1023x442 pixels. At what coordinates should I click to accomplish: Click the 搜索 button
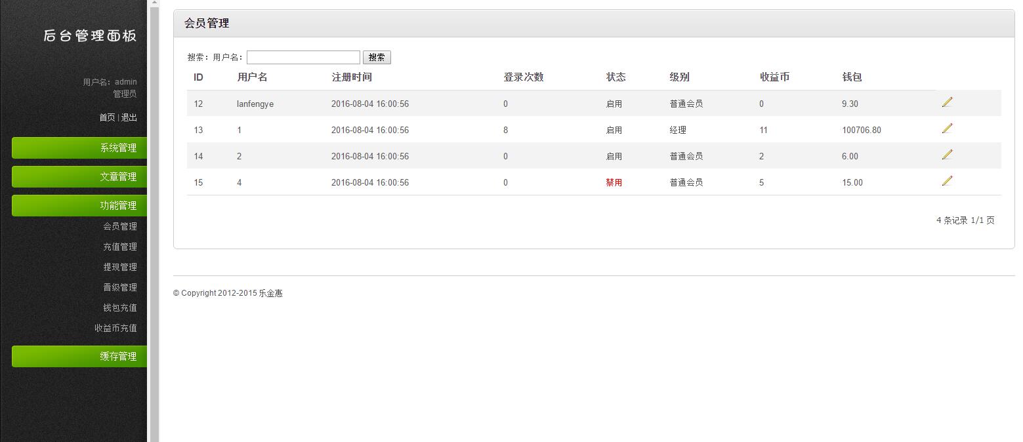coord(377,58)
